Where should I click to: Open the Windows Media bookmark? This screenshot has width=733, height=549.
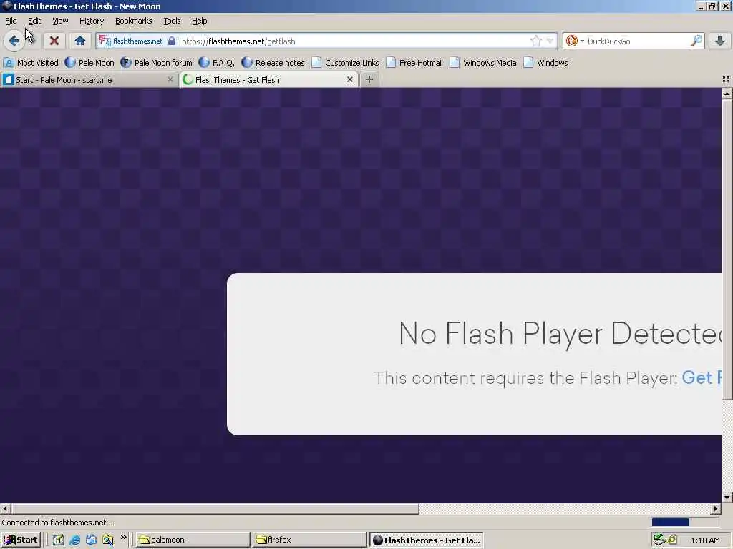(x=483, y=63)
